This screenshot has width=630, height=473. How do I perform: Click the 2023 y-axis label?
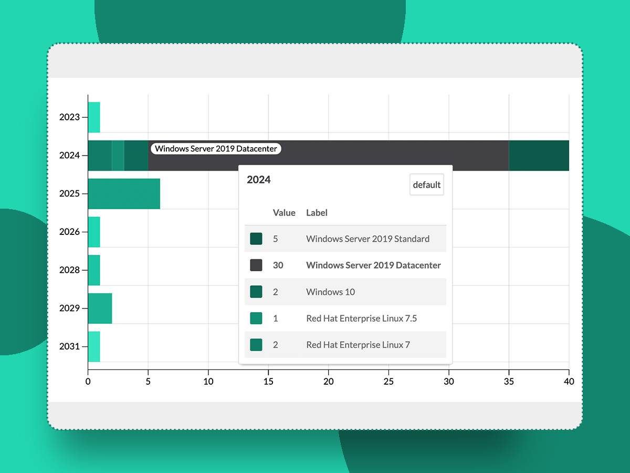point(69,117)
